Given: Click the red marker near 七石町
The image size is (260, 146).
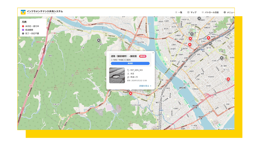Looking at the screenshot, I should coord(190,45).
